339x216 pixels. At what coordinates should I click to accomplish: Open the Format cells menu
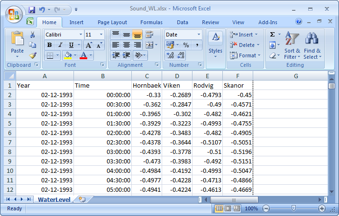[245, 55]
